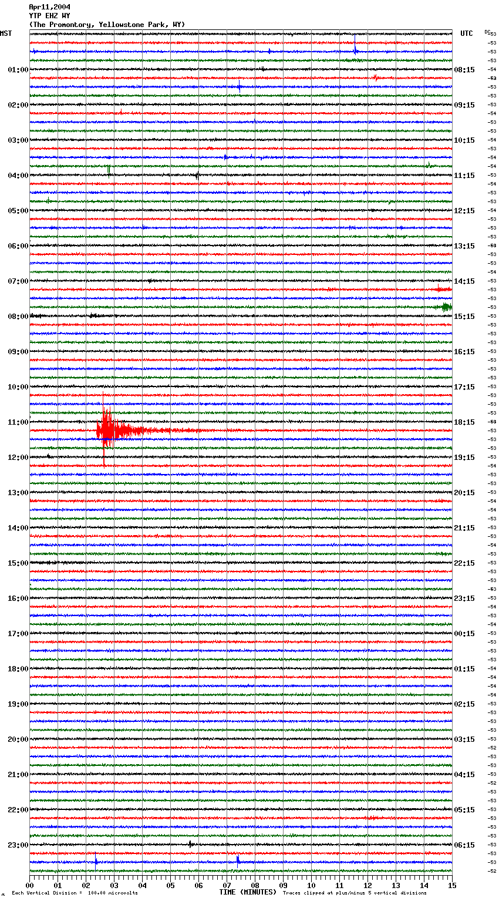Click the 18:15 UTC time label
499x901 pixels.
click(464, 422)
